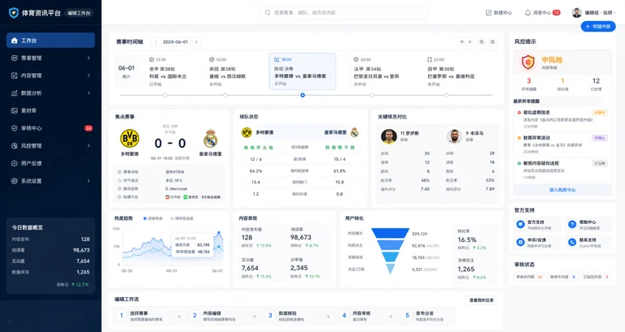Click the platform shield logo

point(14,13)
